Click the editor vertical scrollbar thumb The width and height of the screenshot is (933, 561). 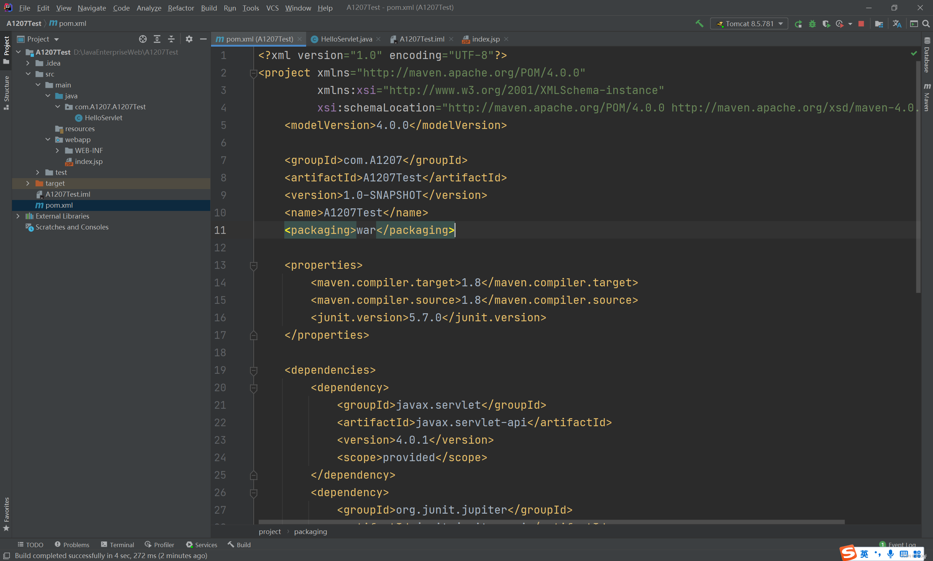pyautogui.click(x=918, y=178)
